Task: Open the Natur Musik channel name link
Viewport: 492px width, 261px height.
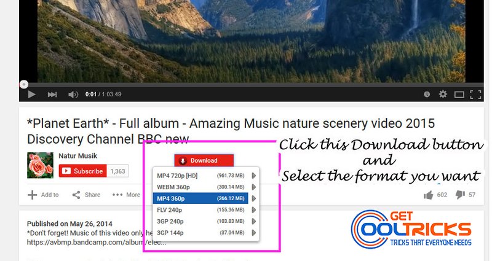Action: [78, 156]
